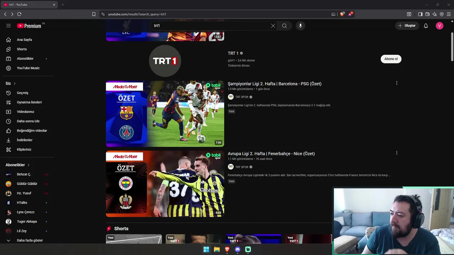Open Discord from the taskbar

[238, 249]
